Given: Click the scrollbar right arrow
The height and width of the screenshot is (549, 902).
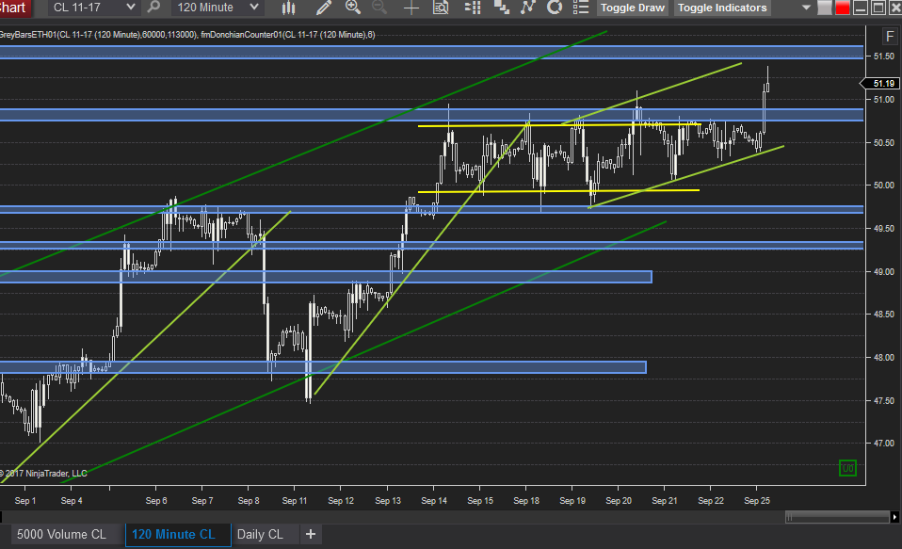Looking at the screenshot, I should click(x=894, y=517).
